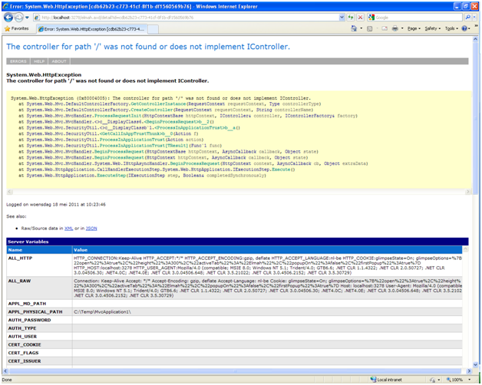Go back with the browser Back arrow
The height and width of the screenshot is (385, 482).
8,18
